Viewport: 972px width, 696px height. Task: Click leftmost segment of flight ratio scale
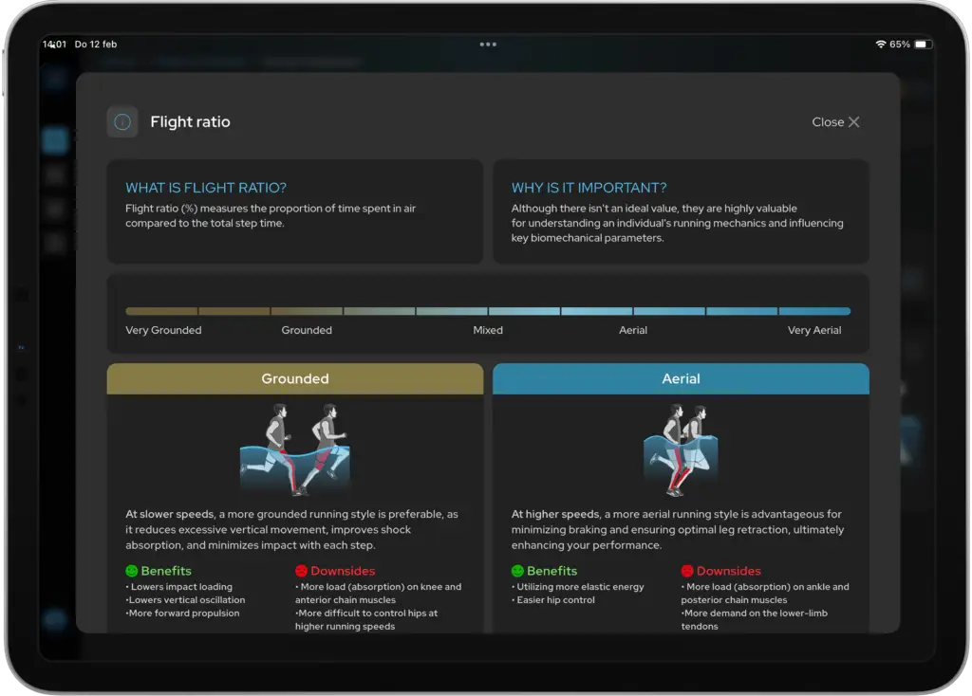point(161,311)
